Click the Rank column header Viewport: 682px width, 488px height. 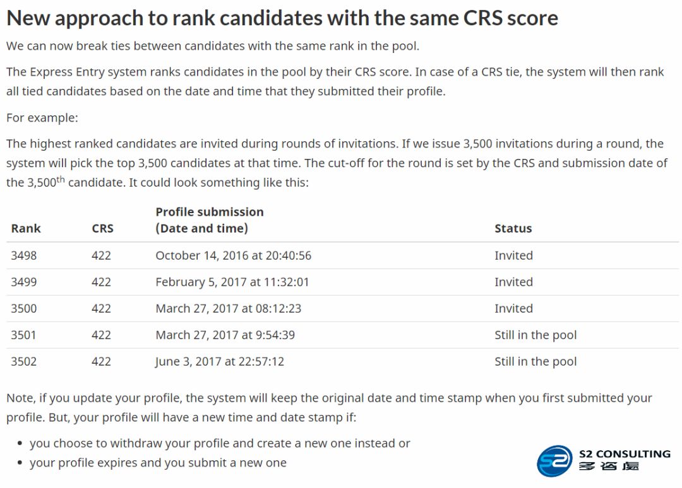point(26,228)
